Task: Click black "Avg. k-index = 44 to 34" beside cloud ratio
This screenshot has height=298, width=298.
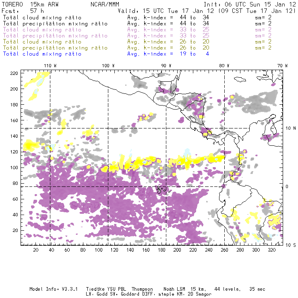Action: tap(168, 18)
